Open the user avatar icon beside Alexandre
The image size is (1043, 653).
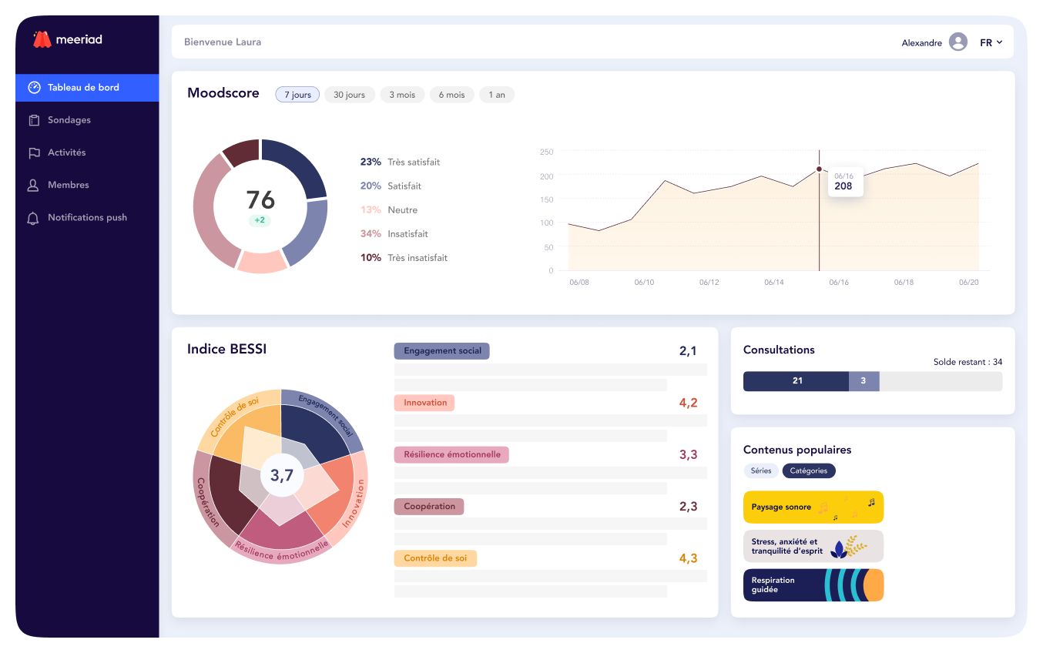(957, 42)
